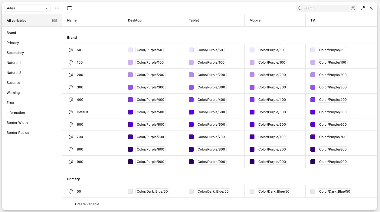Viewport: 380px width, 212px height.
Task: Expand the variables window to fullscreen
Action: pyautogui.click(x=363, y=8)
